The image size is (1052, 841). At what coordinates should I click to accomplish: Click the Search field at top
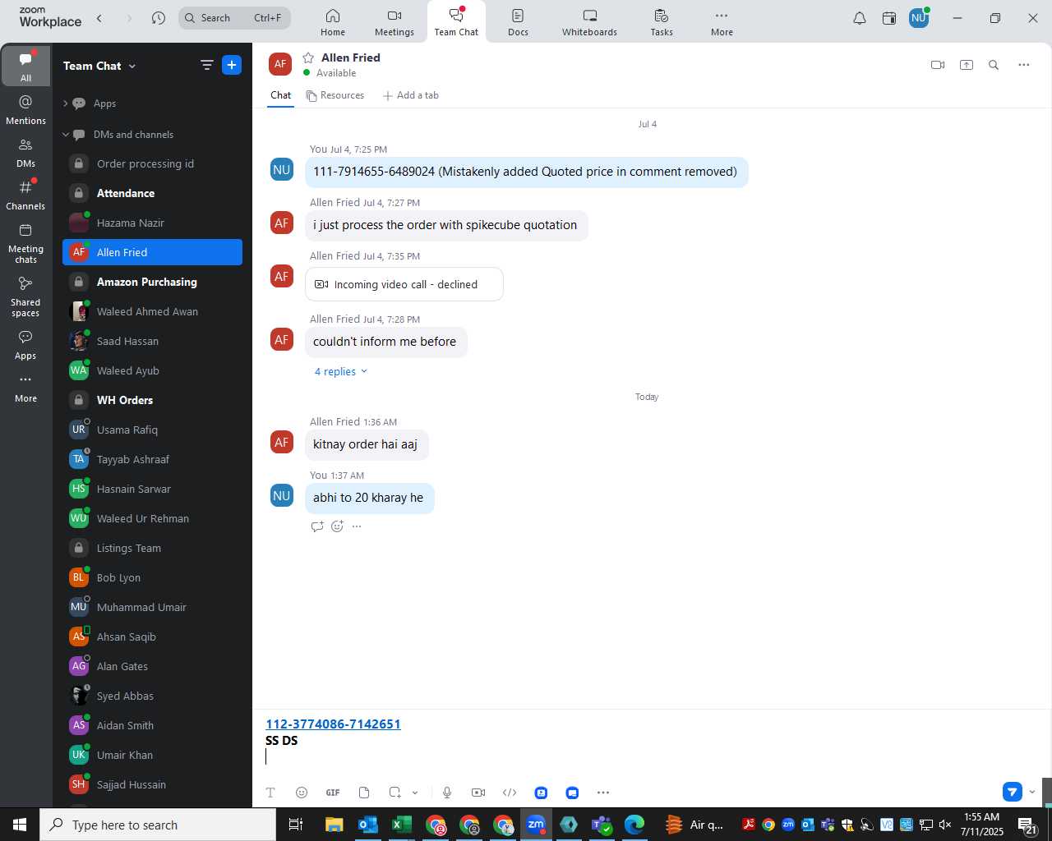pos(235,18)
